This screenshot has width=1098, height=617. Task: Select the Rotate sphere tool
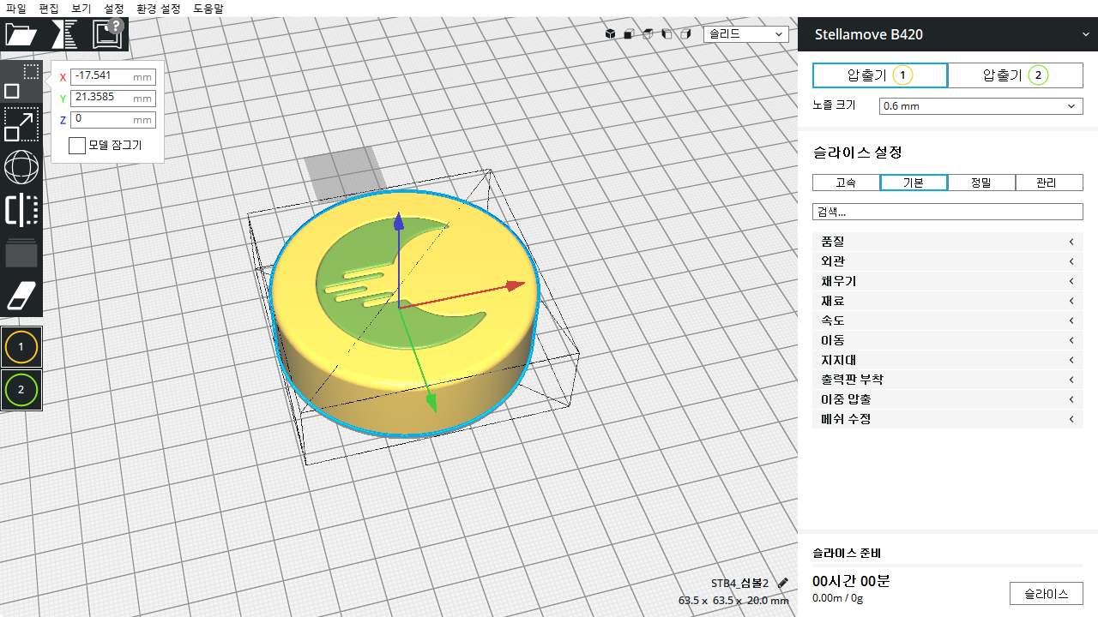[21, 167]
